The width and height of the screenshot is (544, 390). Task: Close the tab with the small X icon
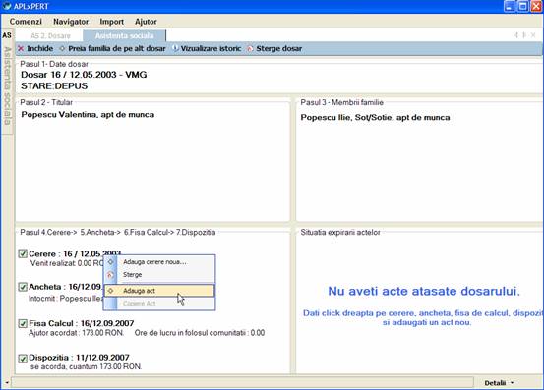[533, 35]
